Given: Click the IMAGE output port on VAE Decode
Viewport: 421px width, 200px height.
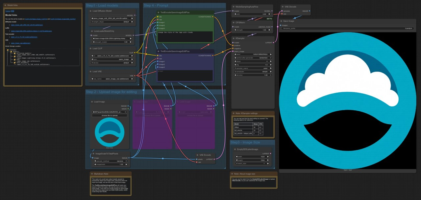Looking at the screenshot, I should (309, 11).
